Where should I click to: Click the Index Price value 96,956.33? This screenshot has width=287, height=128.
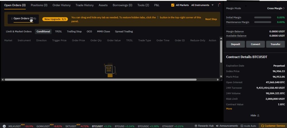click(279, 71)
